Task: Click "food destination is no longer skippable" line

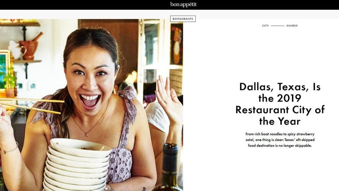Action: pyautogui.click(x=280, y=145)
